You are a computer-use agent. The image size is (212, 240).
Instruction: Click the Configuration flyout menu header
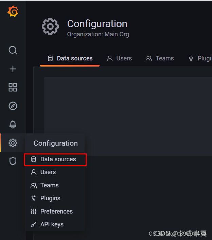(x=55, y=143)
